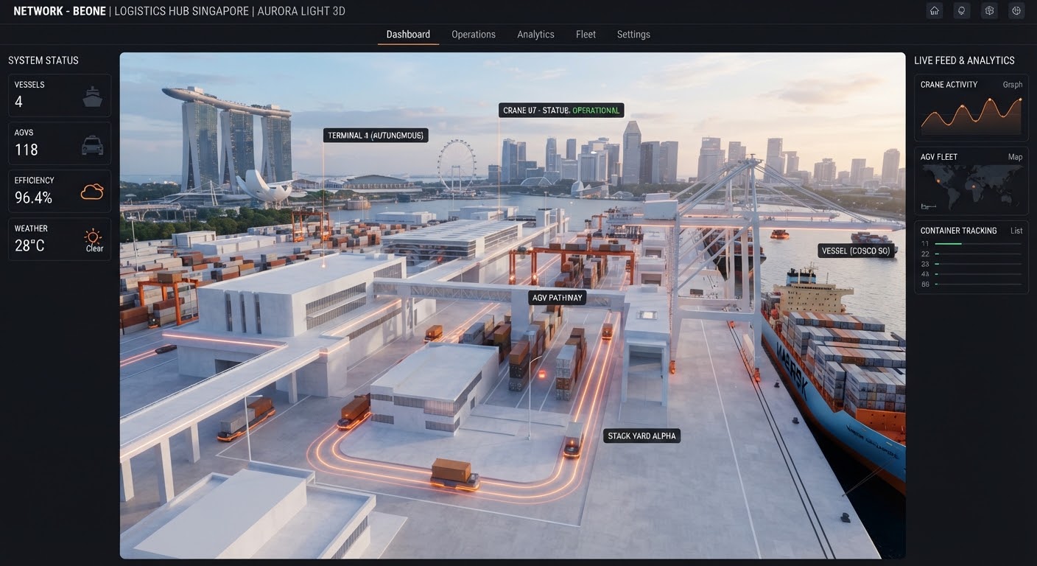Click the progress bar for container 22
1037x566 pixels.
click(978, 254)
